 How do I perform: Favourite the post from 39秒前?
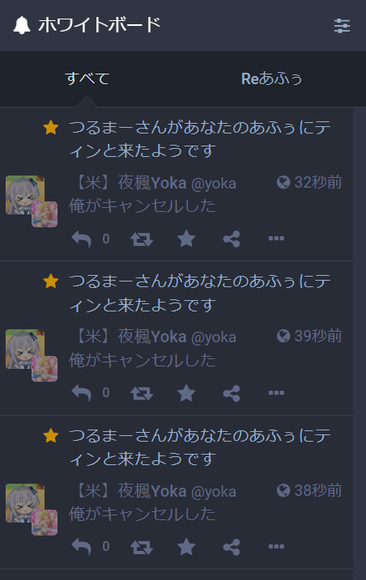[x=186, y=393]
